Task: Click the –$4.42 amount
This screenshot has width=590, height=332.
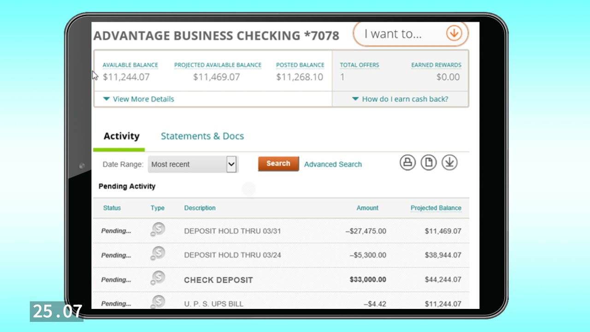Action: tap(375, 304)
